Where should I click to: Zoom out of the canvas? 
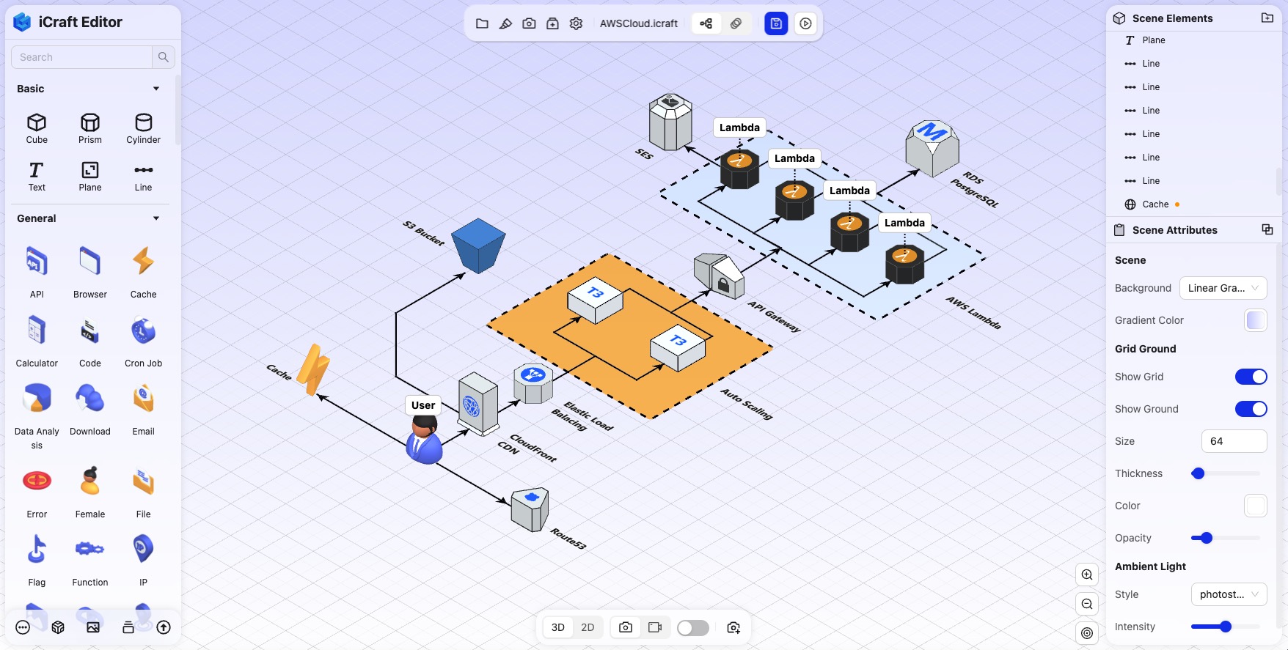click(1087, 604)
